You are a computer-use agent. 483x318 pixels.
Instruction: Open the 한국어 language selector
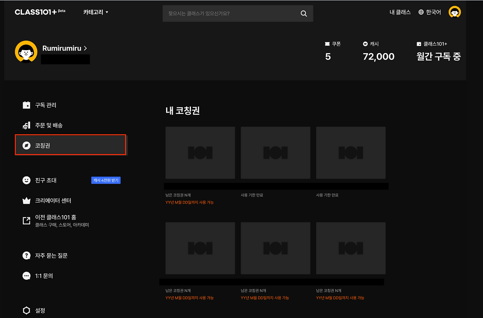point(429,12)
